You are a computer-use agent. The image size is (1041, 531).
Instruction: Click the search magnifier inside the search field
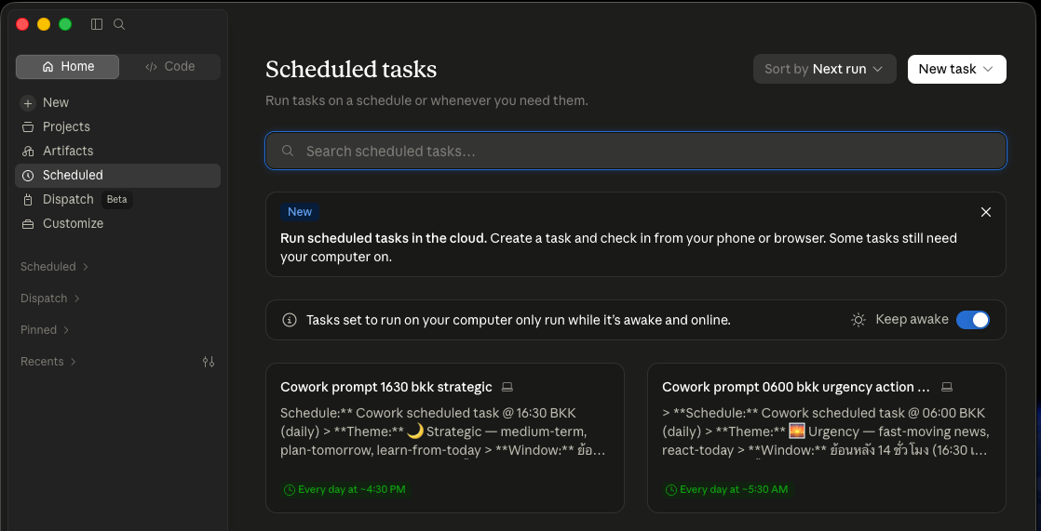(288, 152)
